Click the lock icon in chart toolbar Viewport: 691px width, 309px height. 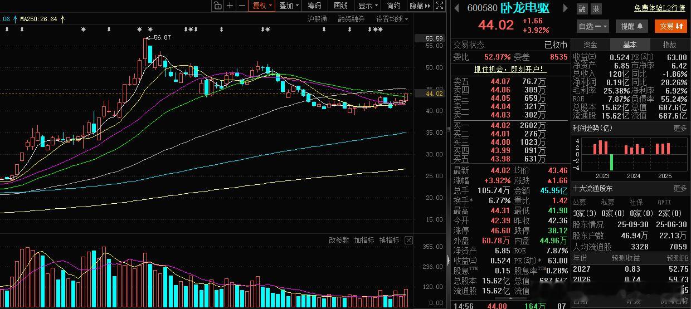point(218,6)
